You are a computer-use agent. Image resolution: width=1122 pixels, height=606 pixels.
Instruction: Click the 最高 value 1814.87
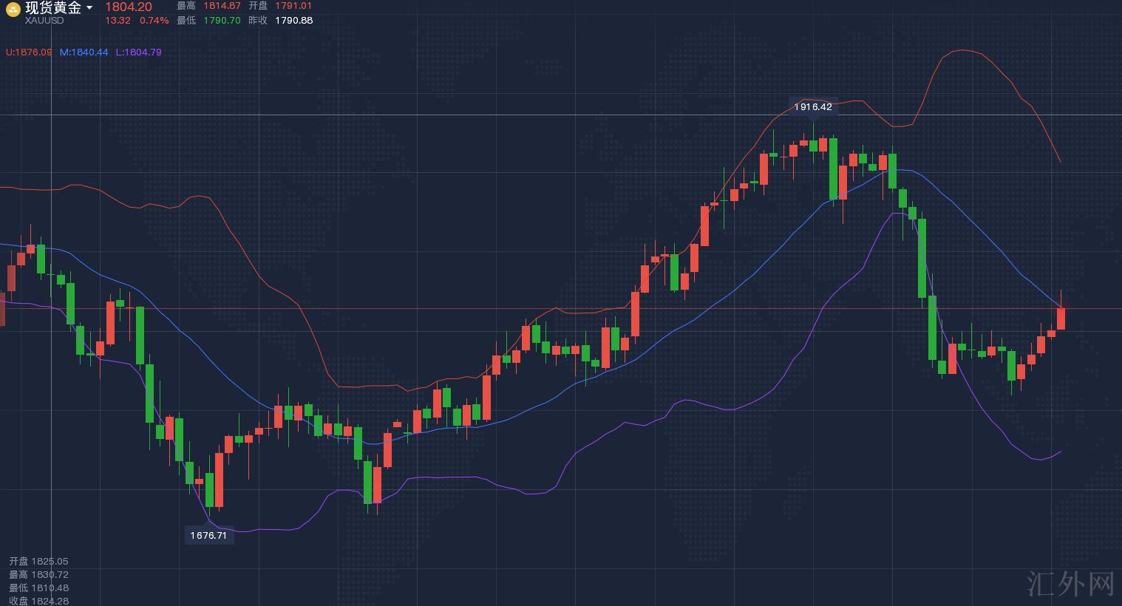pyautogui.click(x=222, y=6)
